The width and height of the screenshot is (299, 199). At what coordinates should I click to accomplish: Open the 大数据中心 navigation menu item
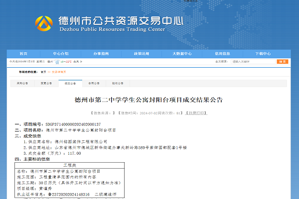point(182,54)
